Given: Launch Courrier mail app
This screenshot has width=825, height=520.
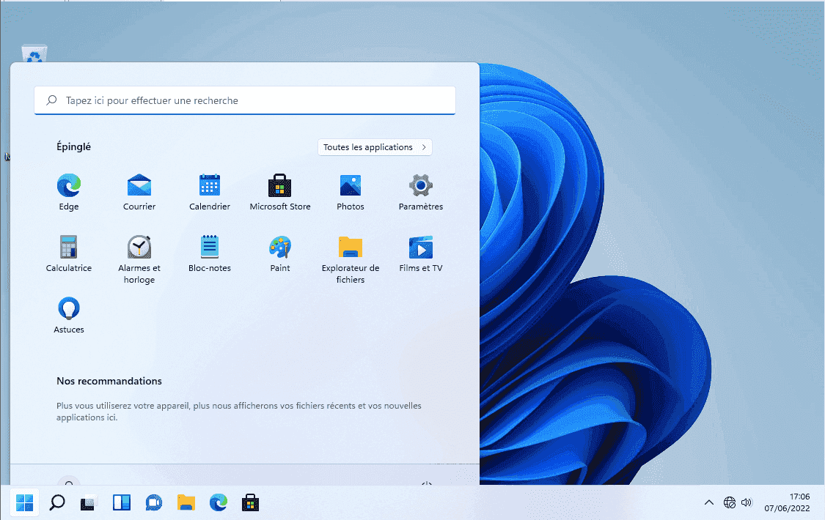Looking at the screenshot, I should coord(139,192).
